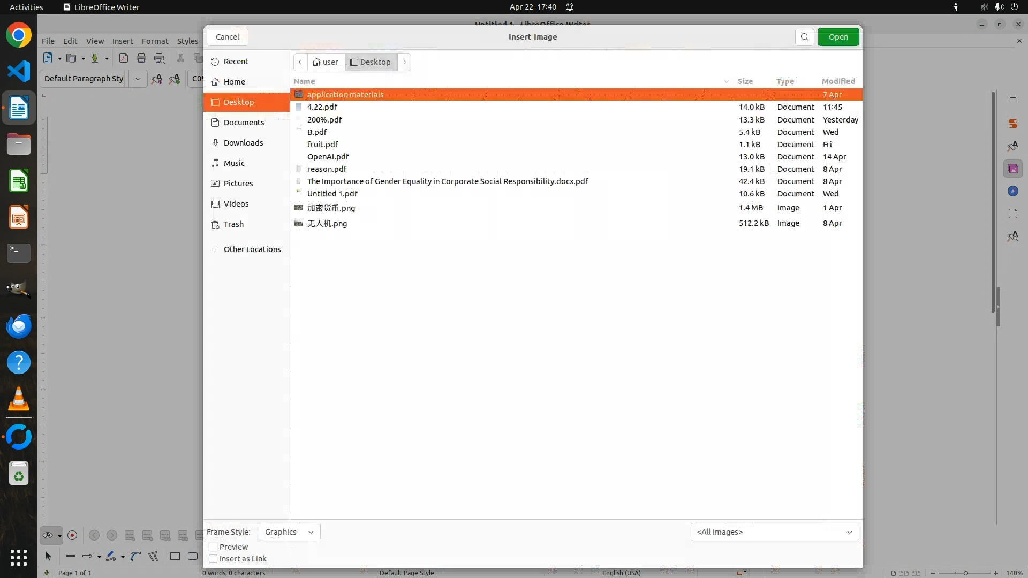Enable the Preview checkbox
This screenshot has width=1028, height=578.
[x=213, y=547]
